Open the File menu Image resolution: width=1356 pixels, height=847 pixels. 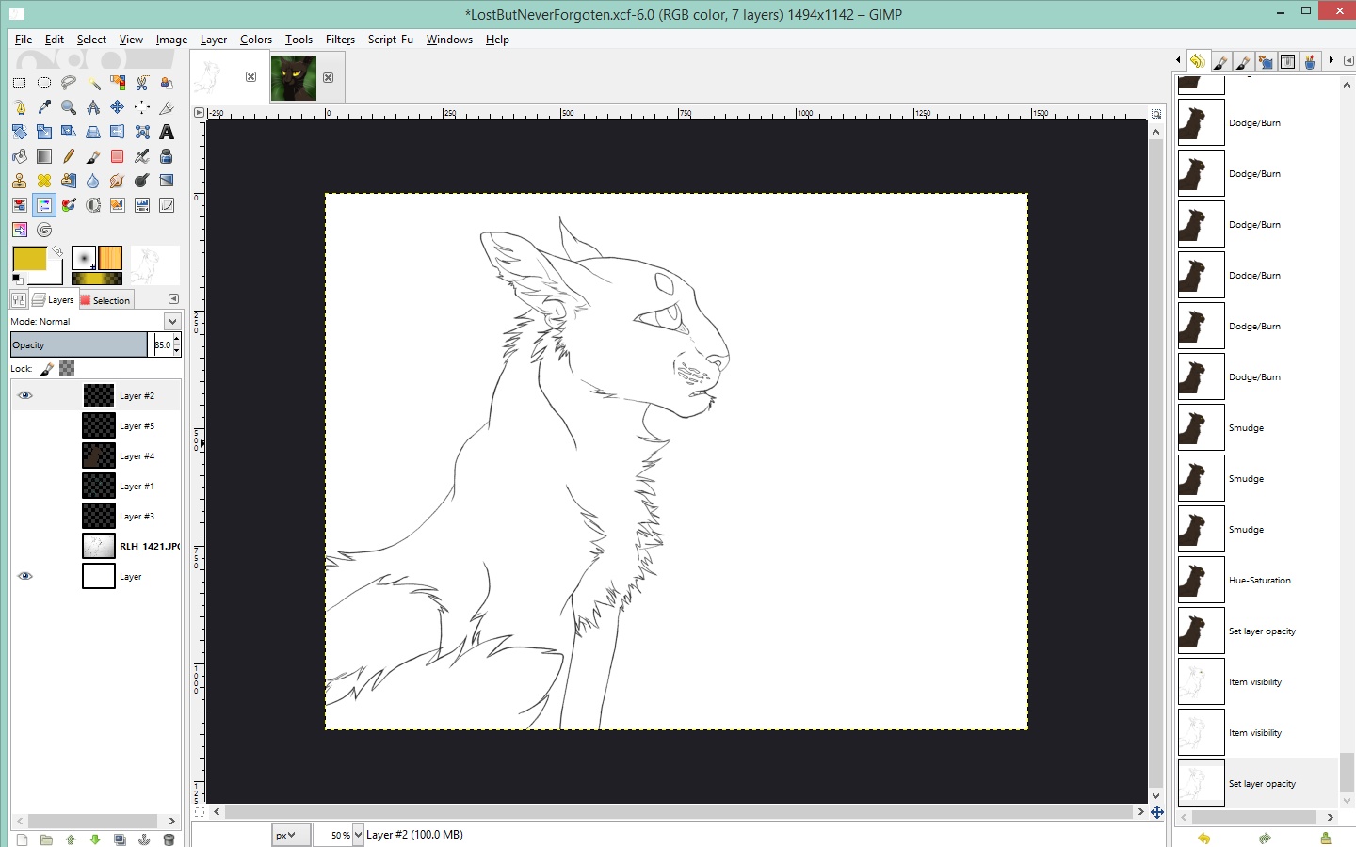tap(24, 40)
